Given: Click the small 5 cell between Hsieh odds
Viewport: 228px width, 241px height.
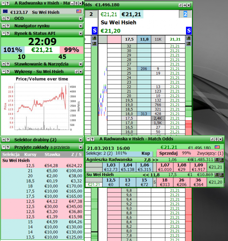Looking at the screenshot, I should pyautogui.click(x=155, y=182).
